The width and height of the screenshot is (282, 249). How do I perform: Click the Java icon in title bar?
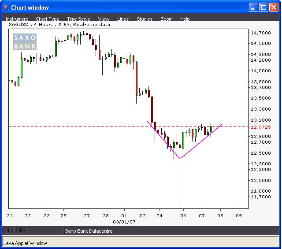click(x=6, y=7)
